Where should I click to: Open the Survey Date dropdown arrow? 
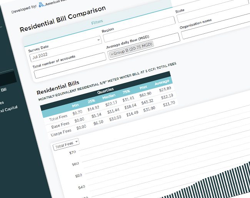coord(98,39)
